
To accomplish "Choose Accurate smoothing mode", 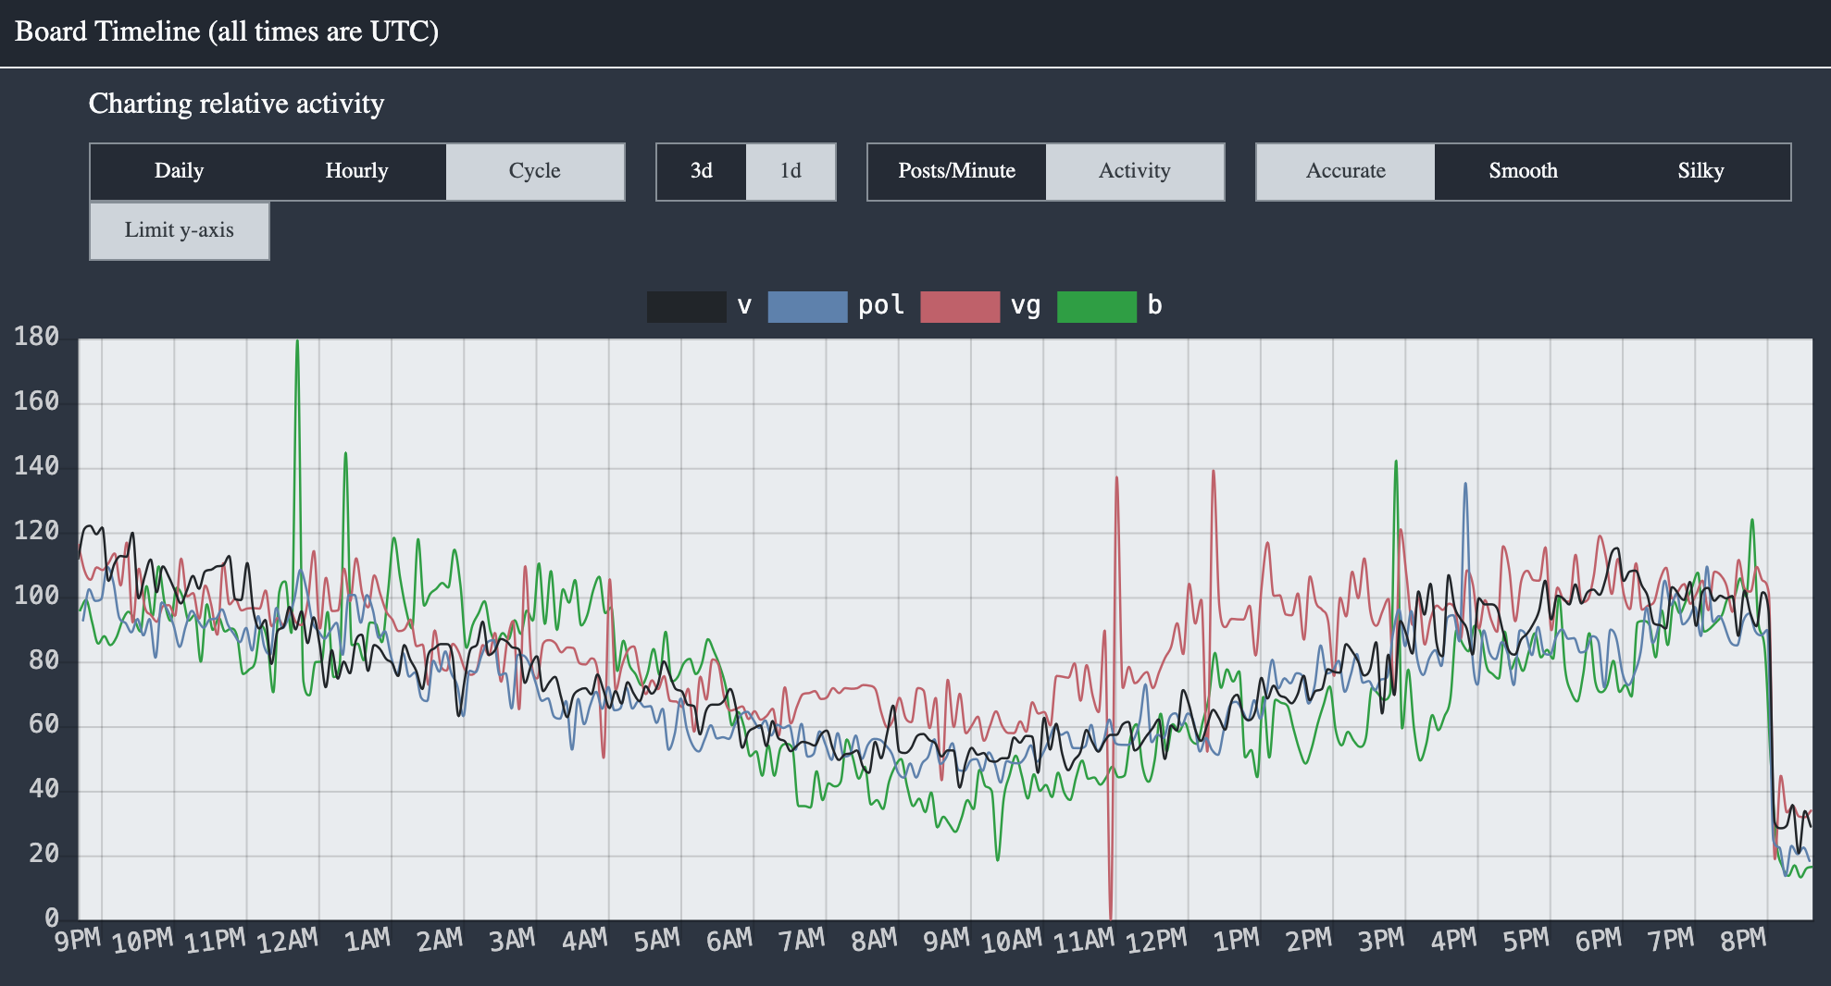I will (1345, 171).
